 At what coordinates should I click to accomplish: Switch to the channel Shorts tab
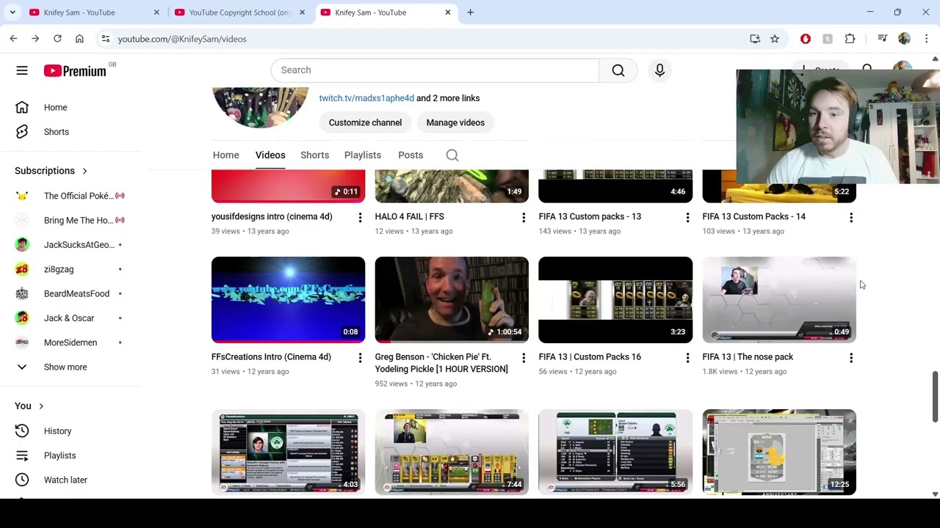[x=314, y=155]
